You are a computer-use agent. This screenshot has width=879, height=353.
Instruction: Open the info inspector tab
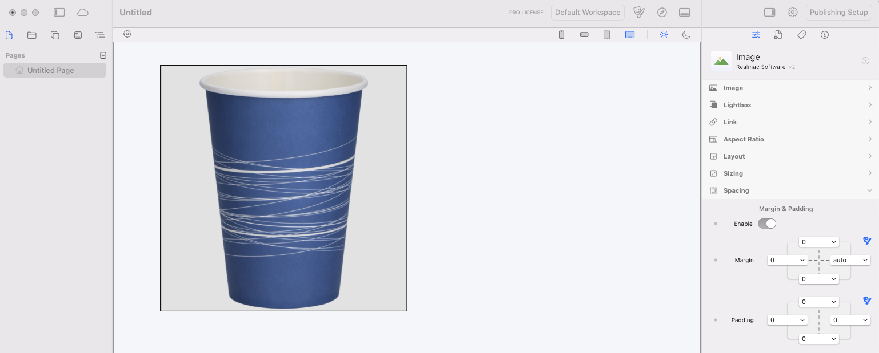825,35
